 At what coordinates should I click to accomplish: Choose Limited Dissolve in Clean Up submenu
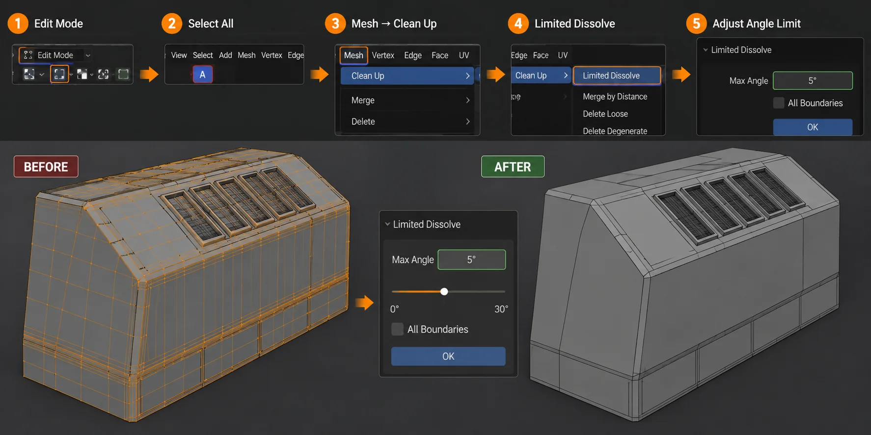click(617, 76)
